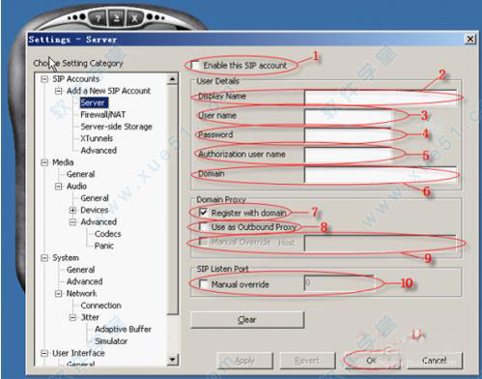This screenshot has width=482, height=379.
Task: Select XTunnels in the tree
Action: [x=97, y=138]
